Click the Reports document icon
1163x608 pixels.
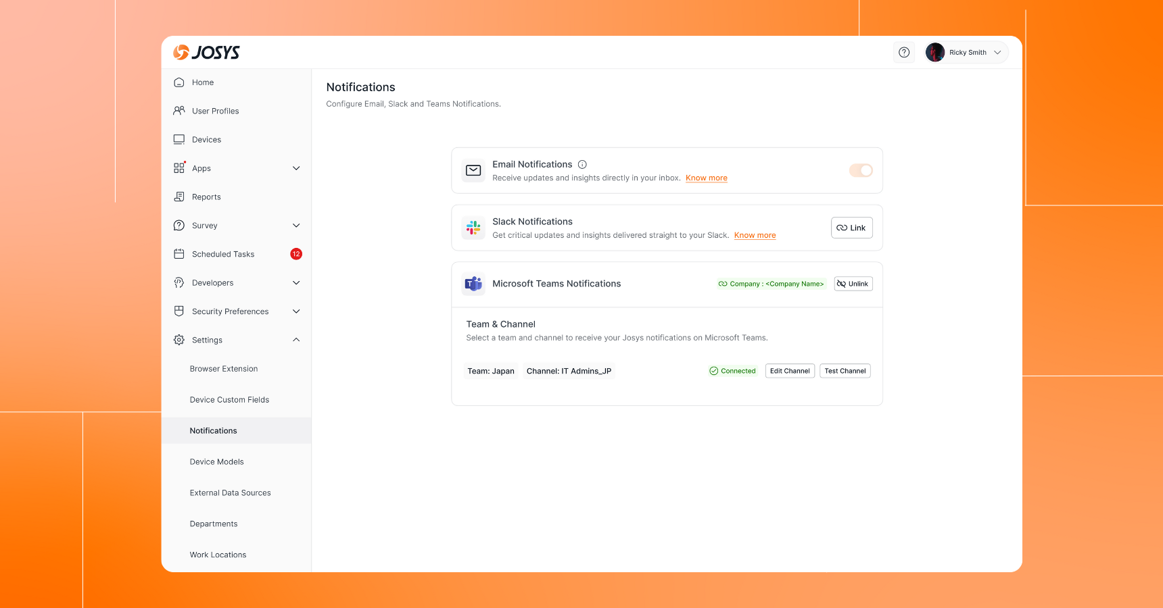pos(179,197)
